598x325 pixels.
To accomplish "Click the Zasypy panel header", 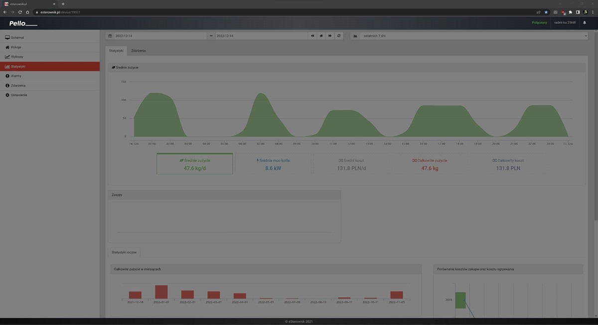I will coord(224,195).
